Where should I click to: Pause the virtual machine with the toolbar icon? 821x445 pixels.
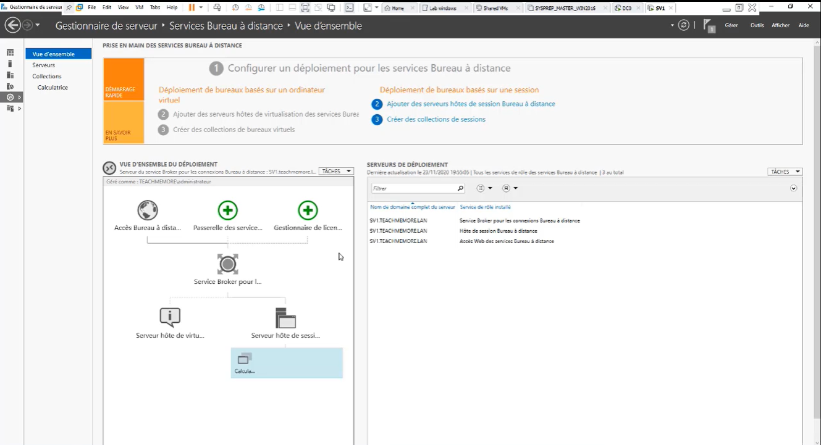click(x=192, y=7)
